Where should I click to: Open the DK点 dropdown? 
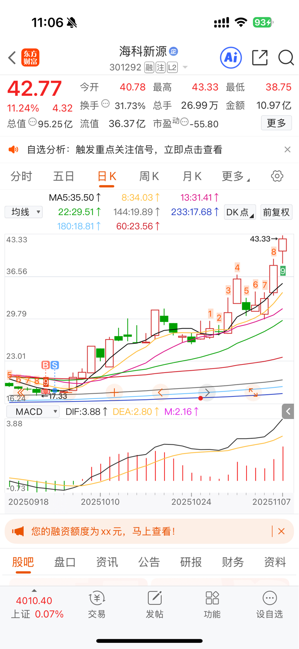click(x=240, y=212)
